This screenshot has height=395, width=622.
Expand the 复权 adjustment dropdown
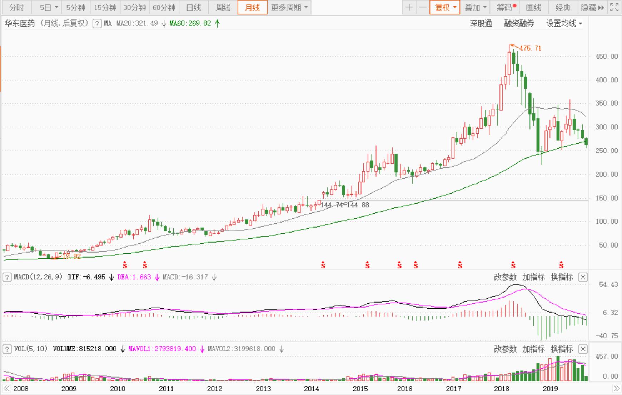445,7
